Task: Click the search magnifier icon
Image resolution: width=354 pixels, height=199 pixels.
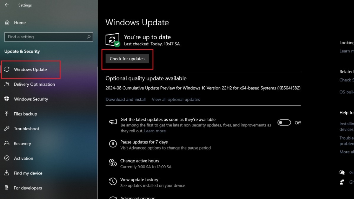Action: coord(88,37)
